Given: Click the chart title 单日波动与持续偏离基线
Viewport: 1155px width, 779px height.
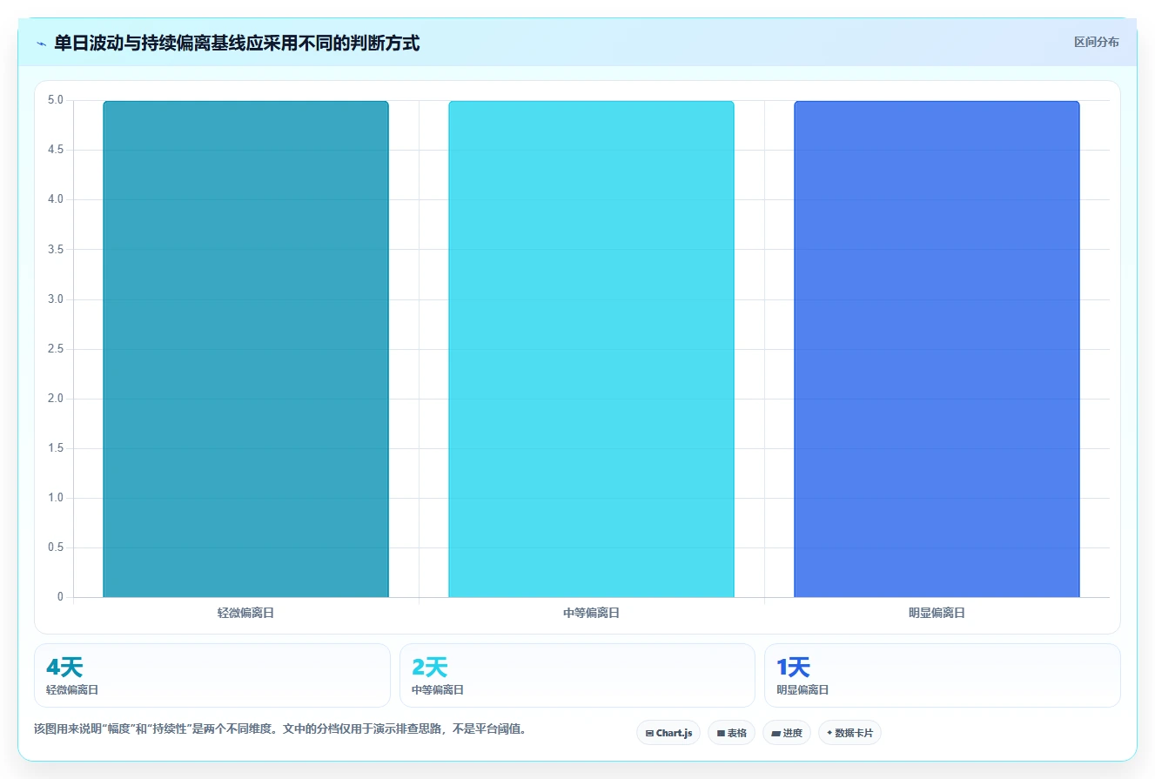Looking at the screenshot, I should coord(237,44).
